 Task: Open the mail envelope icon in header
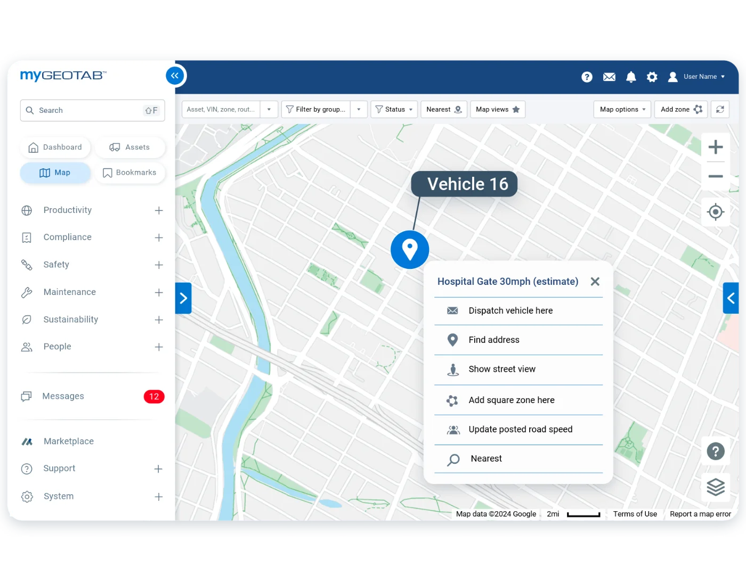tap(609, 77)
